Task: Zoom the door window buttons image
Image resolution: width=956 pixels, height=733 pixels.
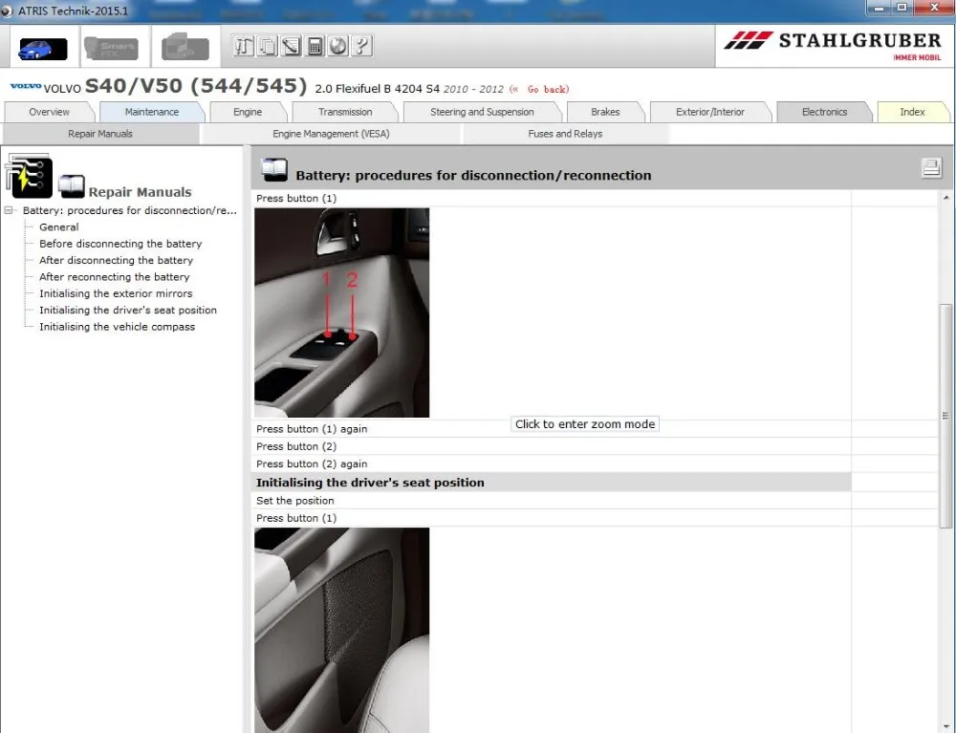Action: point(341,313)
